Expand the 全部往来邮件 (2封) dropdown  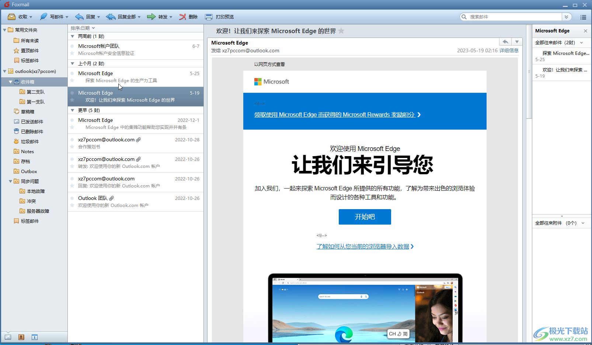[582, 43]
